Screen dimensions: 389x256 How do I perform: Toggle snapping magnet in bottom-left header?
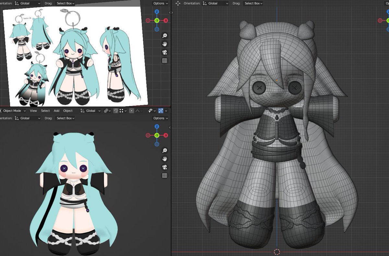[116, 111]
